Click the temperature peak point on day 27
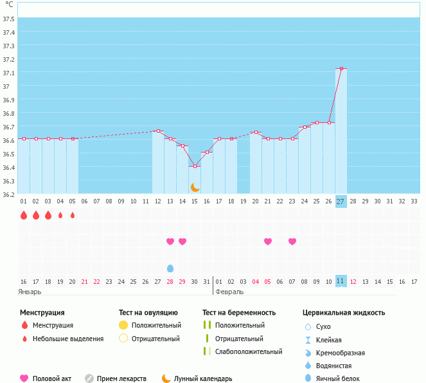 point(341,68)
